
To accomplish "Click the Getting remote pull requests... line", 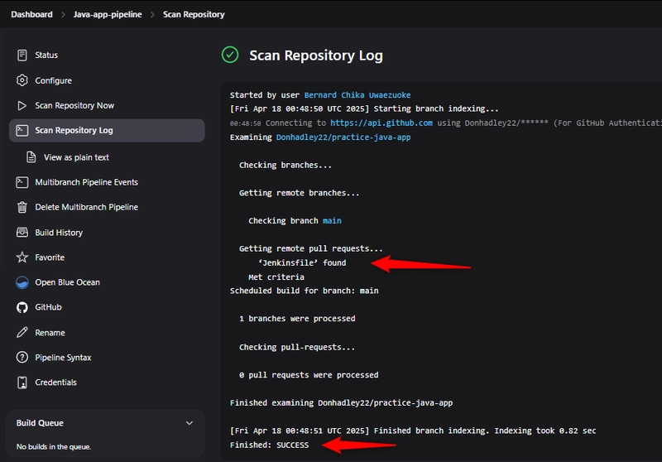I will point(311,248).
